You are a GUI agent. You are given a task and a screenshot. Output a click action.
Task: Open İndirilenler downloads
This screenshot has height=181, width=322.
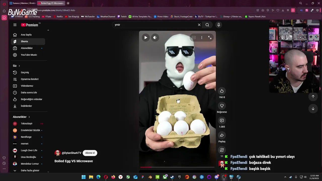tap(28, 106)
